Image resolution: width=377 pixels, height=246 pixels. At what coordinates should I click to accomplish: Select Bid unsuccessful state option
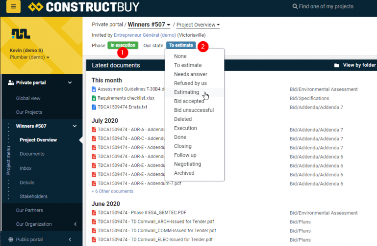(195, 110)
